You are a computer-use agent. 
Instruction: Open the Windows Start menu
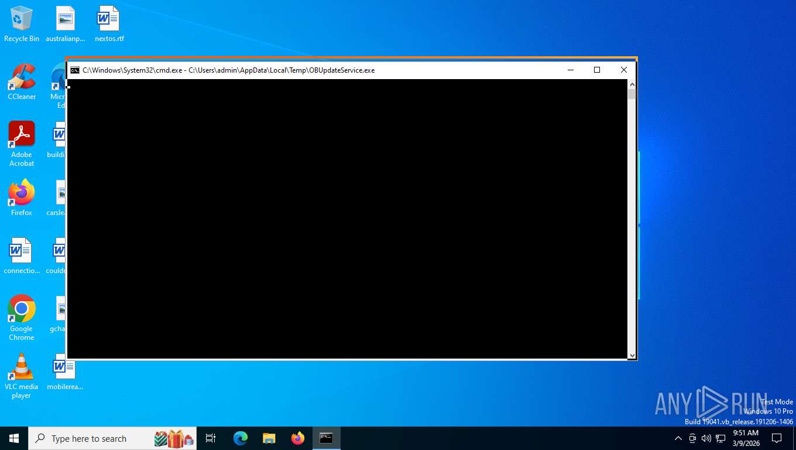pyautogui.click(x=14, y=438)
